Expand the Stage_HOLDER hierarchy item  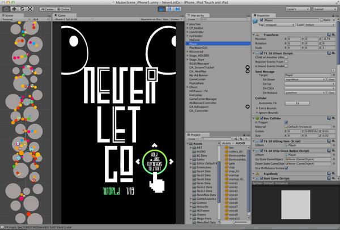click(x=188, y=56)
